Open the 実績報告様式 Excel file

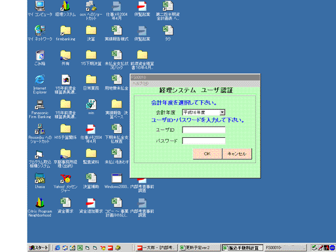point(116,31)
